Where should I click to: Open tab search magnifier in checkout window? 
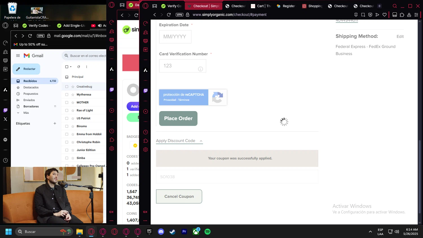point(395,6)
